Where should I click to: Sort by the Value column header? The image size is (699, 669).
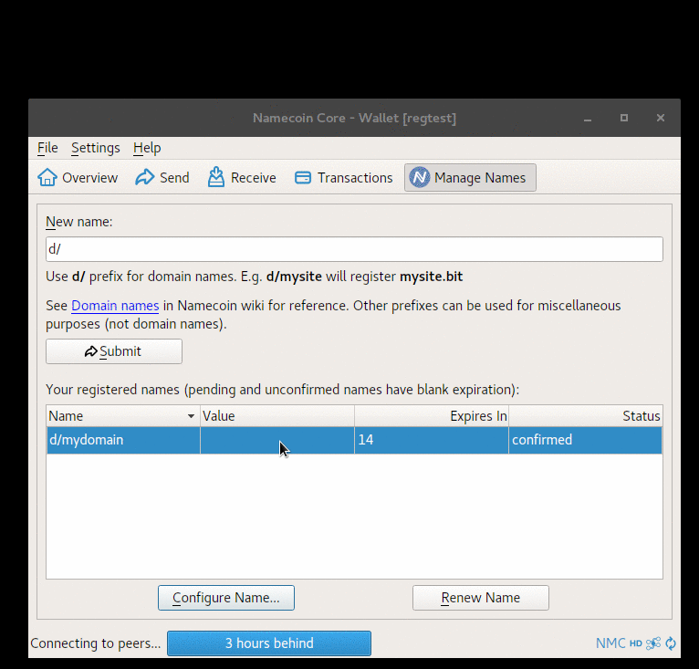(276, 416)
